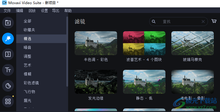Click the 半色调 - 彩色 label
Viewport: 220px width, 112px height.
click(x=96, y=60)
